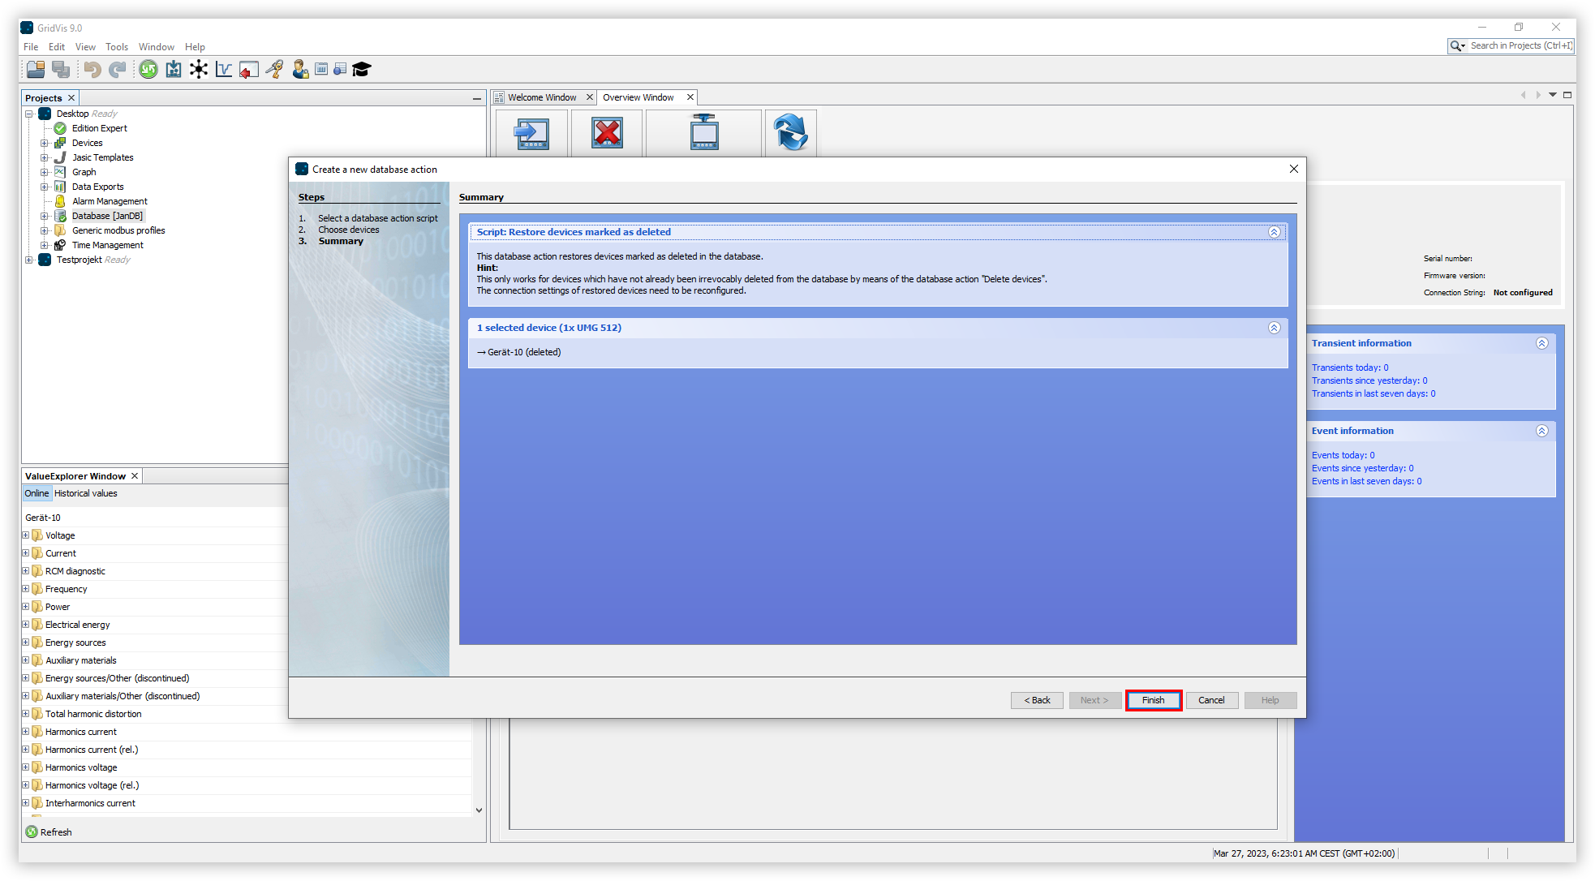Image resolution: width=1595 pixels, height=881 pixels.
Task: Click the network topology star icon
Action: click(x=199, y=70)
